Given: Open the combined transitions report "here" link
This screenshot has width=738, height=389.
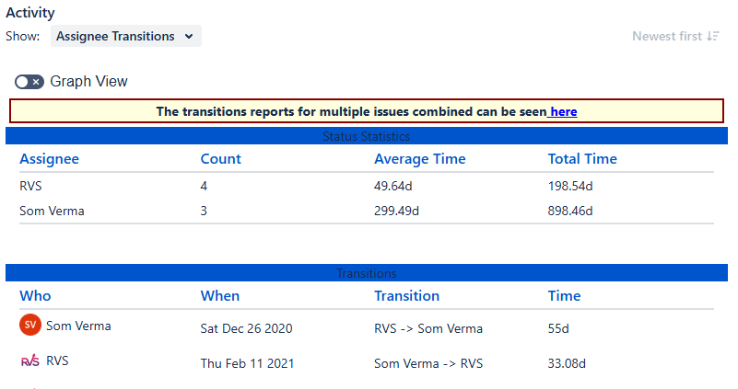Looking at the screenshot, I should pyautogui.click(x=563, y=111).
